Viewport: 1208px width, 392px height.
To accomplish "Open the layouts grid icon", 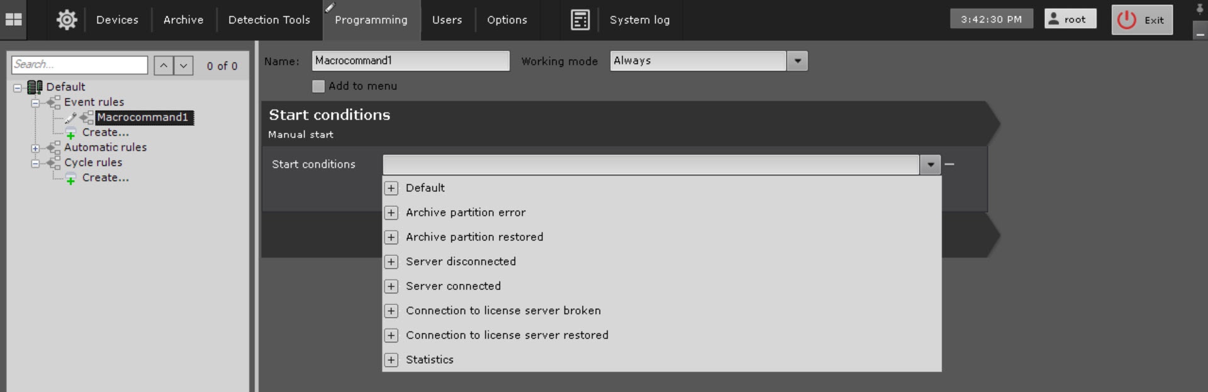I will tap(13, 20).
